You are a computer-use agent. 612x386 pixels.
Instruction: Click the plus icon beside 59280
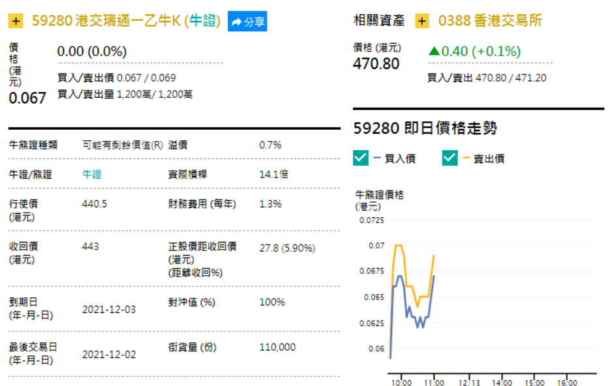pyautogui.click(x=16, y=22)
